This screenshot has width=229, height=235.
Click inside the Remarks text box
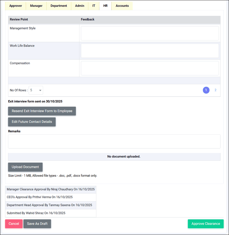pos(114,141)
